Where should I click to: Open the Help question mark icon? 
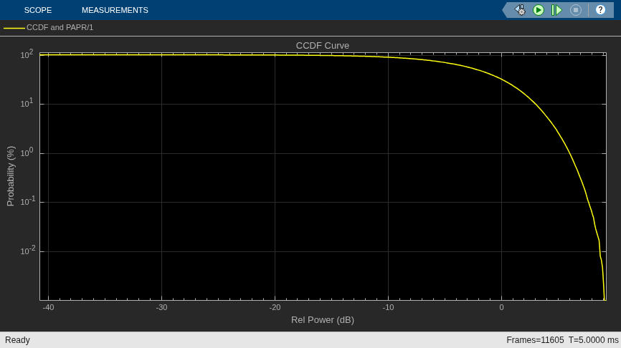pyautogui.click(x=600, y=10)
